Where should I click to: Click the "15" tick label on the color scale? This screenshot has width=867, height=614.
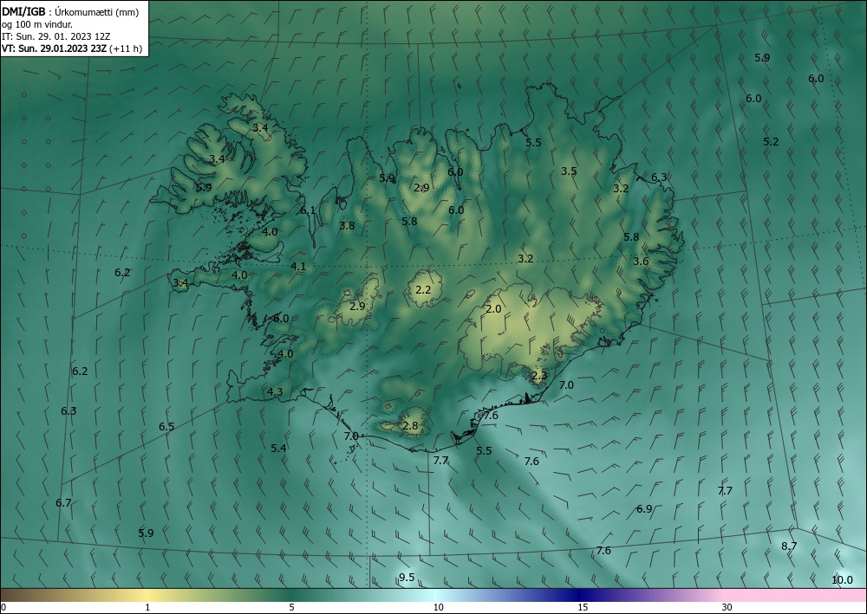click(x=583, y=607)
